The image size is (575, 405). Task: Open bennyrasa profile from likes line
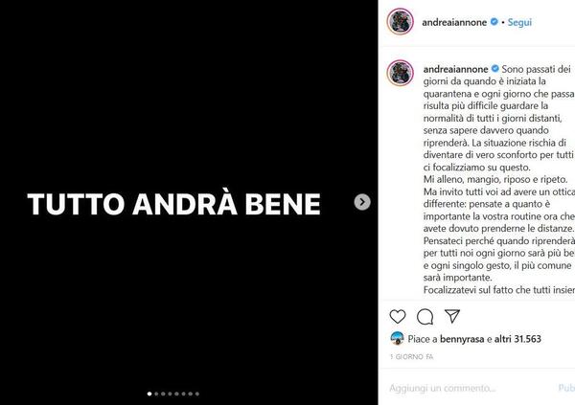462,339
